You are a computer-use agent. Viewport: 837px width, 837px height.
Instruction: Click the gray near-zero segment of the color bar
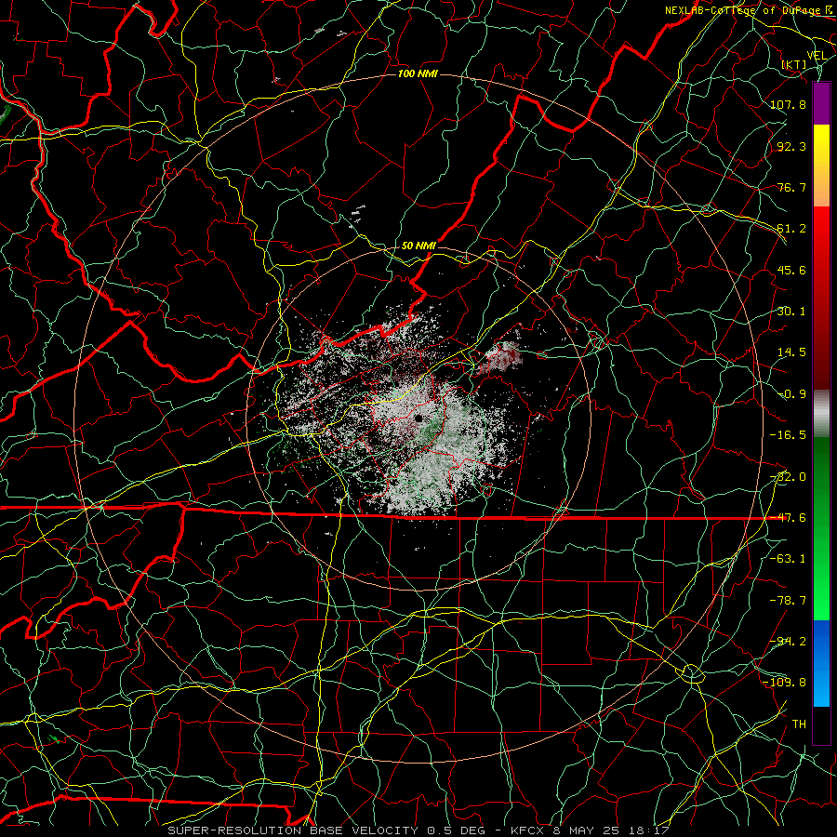(x=821, y=412)
